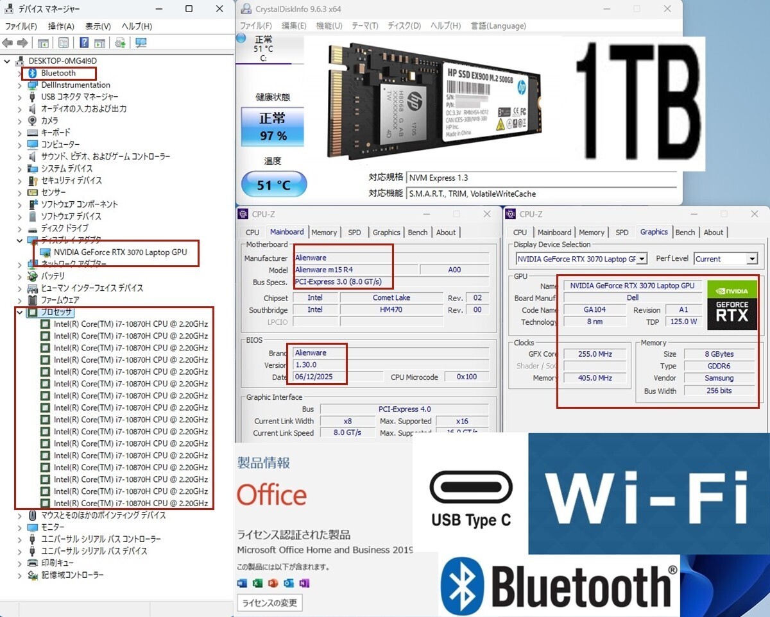Image resolution: width=770 pixels, height=617 pixels.
Task: Click the DESKTOP-0MG4I9D computer root icon
Action: pyautogui.click(x=21, y=61)
